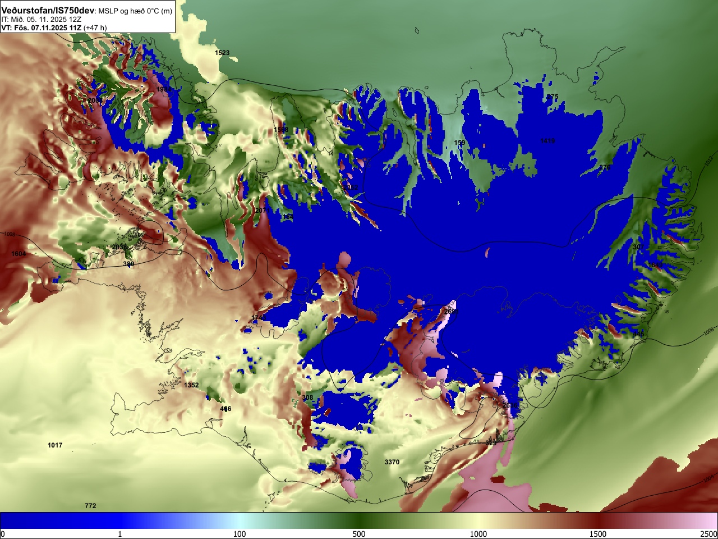Viewport: 718px width, 539px height.
Task: Click the 1419 height value label
Action: point(547,141)
